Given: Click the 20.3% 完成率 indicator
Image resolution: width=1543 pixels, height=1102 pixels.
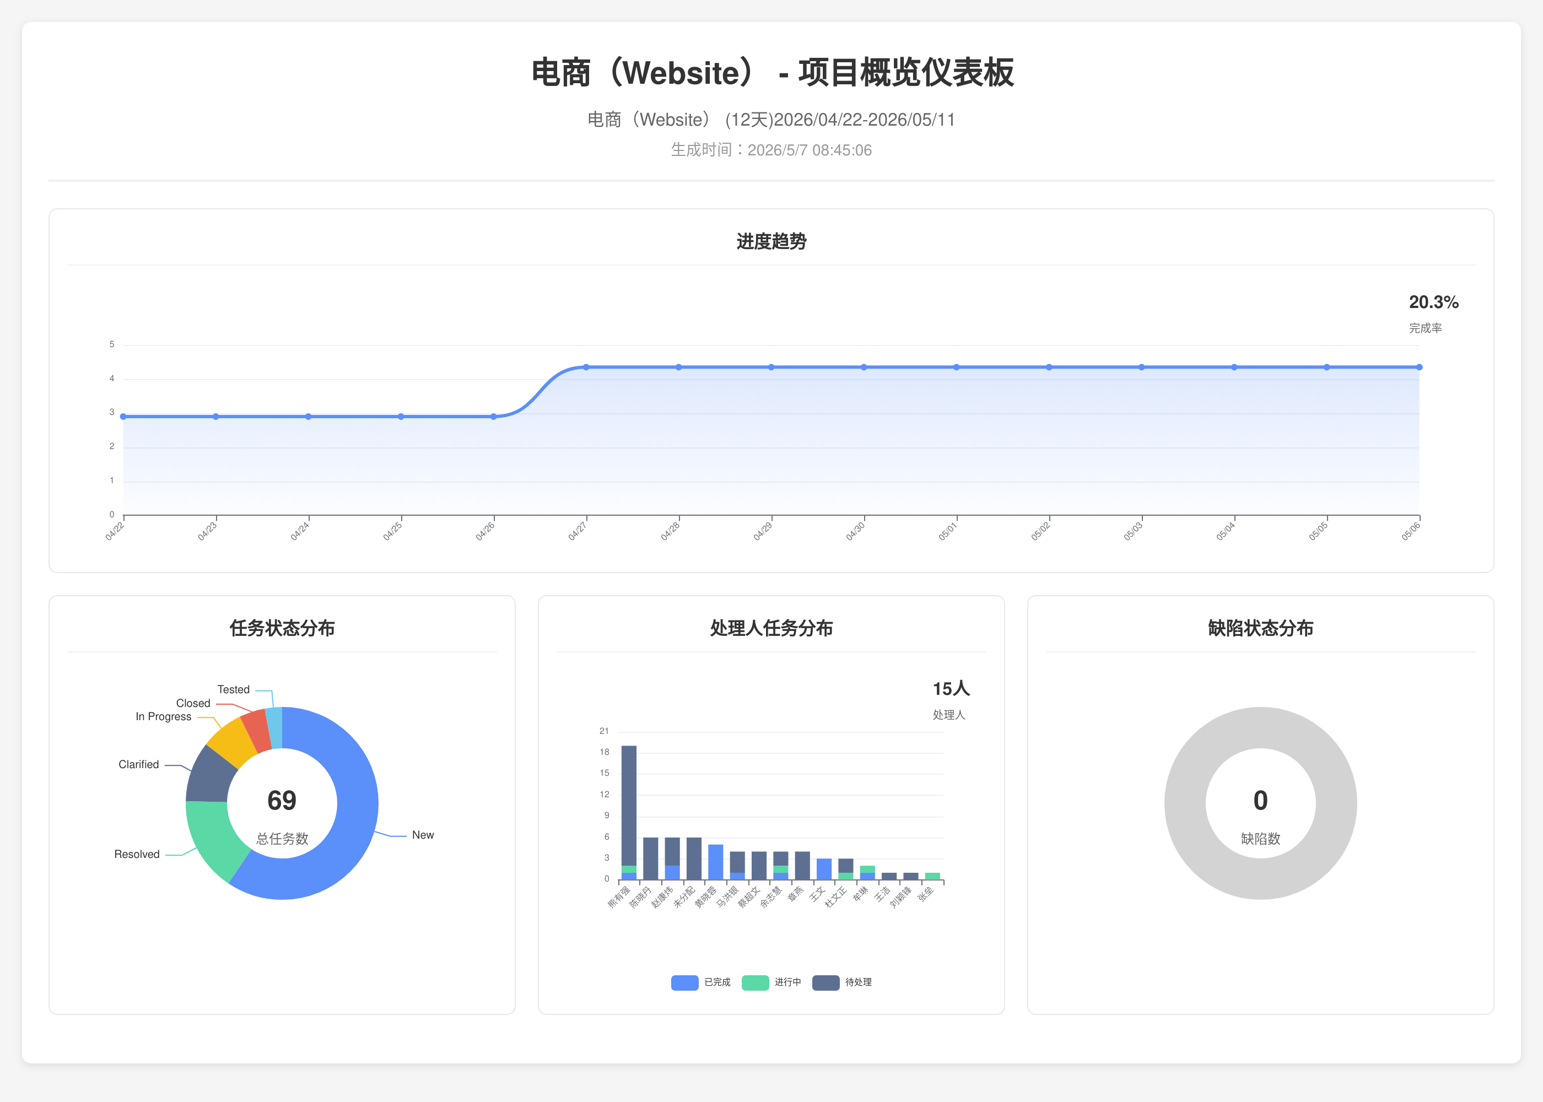Looking at the screenshot, I should (1433, 314).
